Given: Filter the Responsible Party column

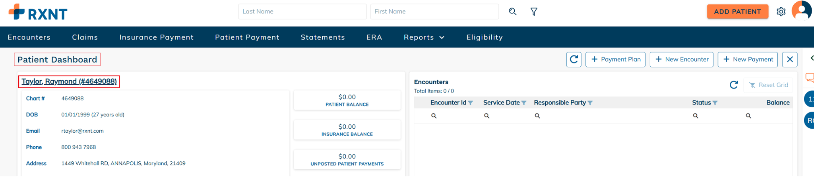Looking at the screenshot, I should pos(590,103).
